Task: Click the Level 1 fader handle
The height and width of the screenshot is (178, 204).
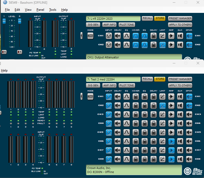Action: (4, 21)
